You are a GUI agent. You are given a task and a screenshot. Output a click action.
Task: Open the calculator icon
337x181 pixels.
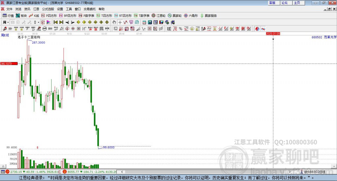pyautogui.click(x=150, y=22)
